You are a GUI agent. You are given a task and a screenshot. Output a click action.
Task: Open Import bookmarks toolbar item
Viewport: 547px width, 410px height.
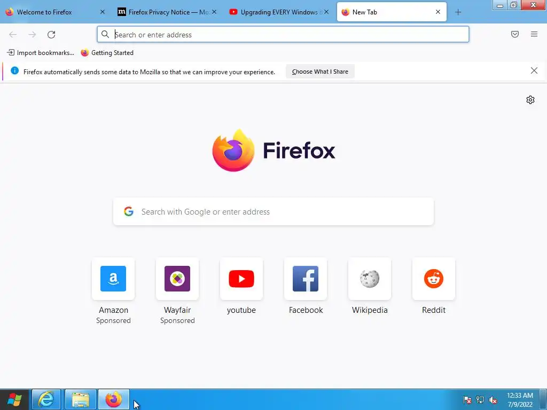41,53
